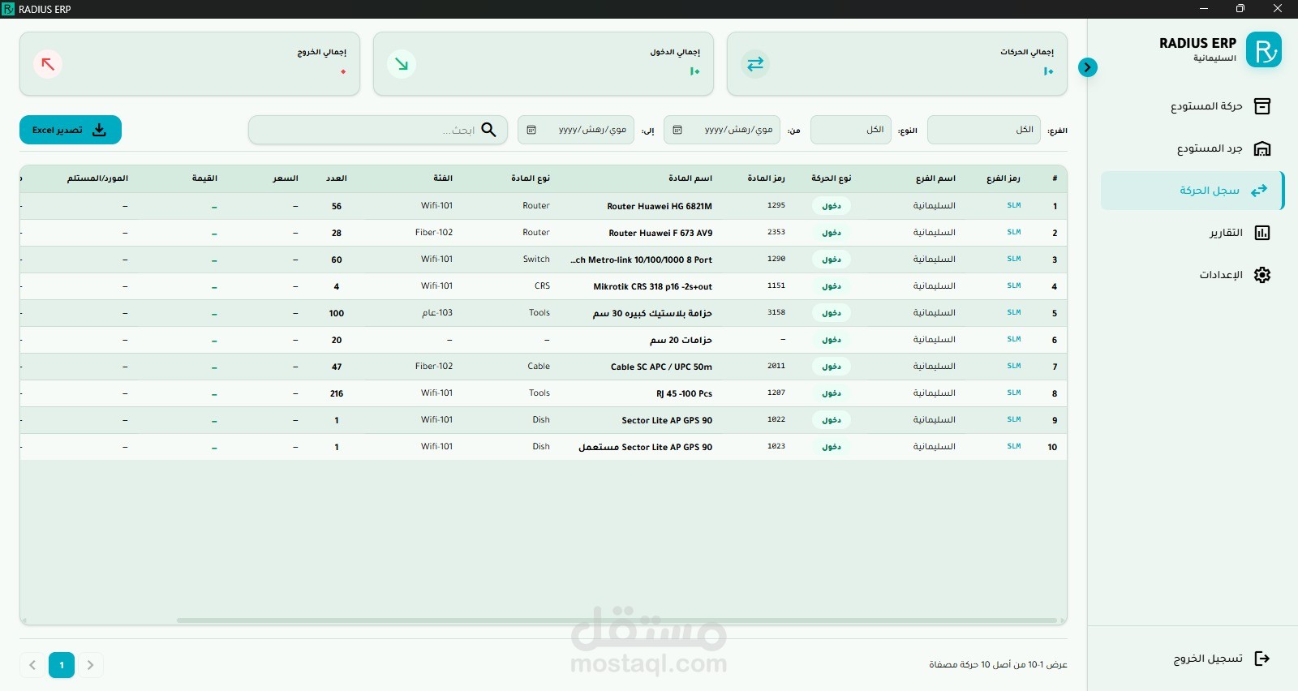
Task: Click the horizontal scrollbar under the table
Action: (x=617, y=620)
